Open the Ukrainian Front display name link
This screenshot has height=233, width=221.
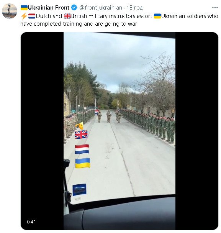click(x=49, y=8)
